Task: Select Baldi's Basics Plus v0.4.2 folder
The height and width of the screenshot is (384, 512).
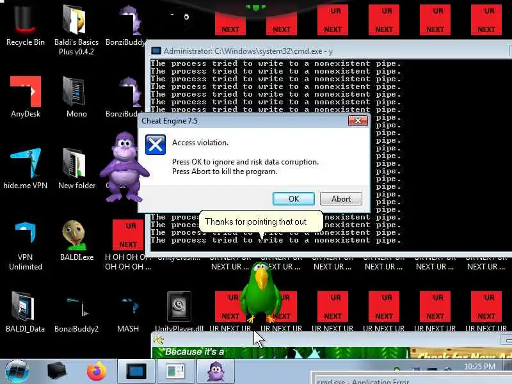Action: pyautogui.click(x=76, y=29)
